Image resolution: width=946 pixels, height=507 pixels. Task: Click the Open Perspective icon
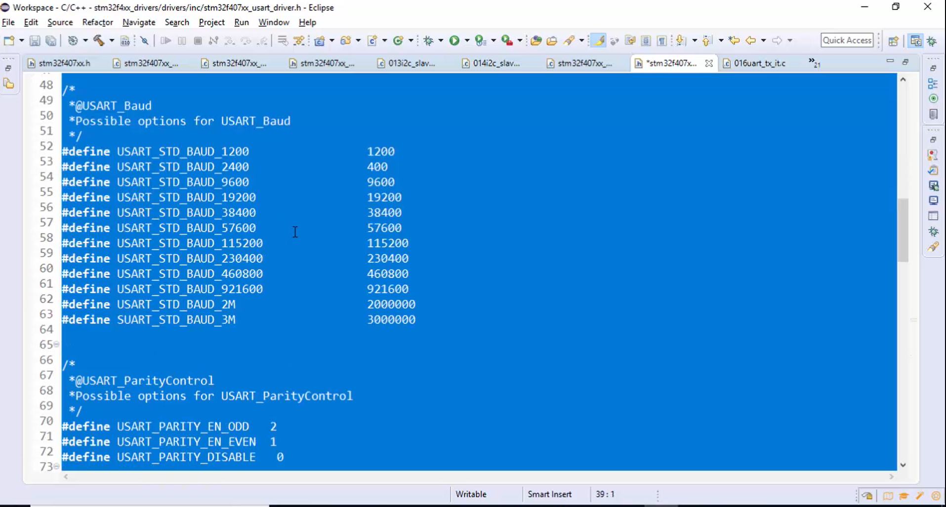pos(893,41)
